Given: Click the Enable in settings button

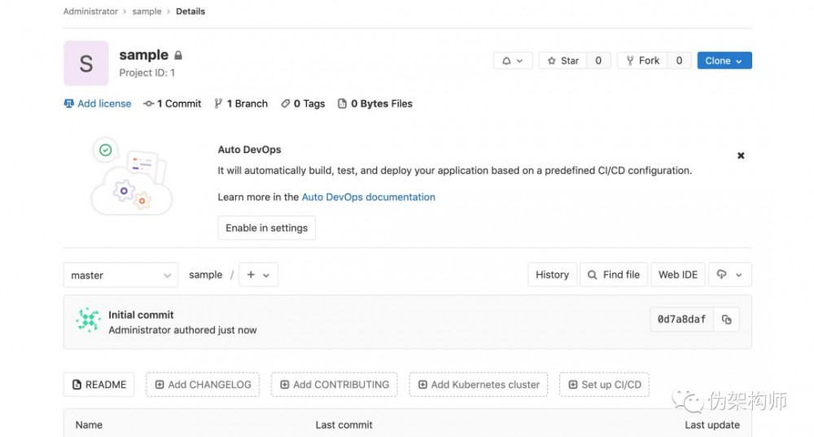Looking at the screenshot, I should pos(266,228).
